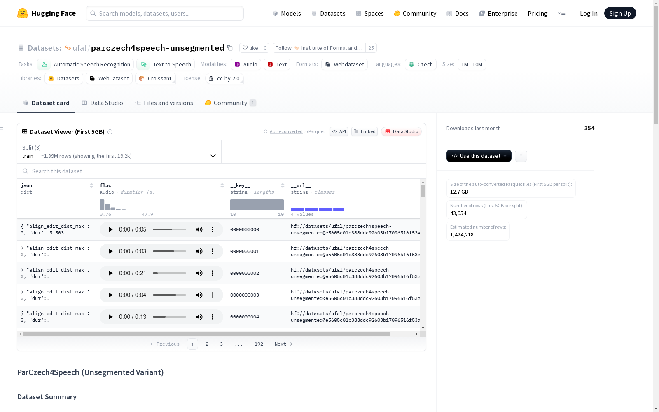The width and height of the screenshot is (659, 412).
Task: Go to Enterprise page
Action: point(498,13)
